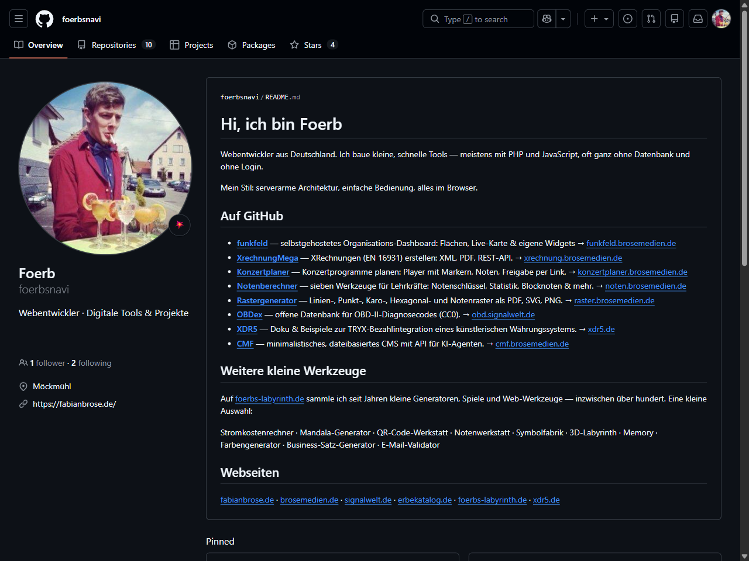Open the CMF repository link
749x561 pixels.
245,344
